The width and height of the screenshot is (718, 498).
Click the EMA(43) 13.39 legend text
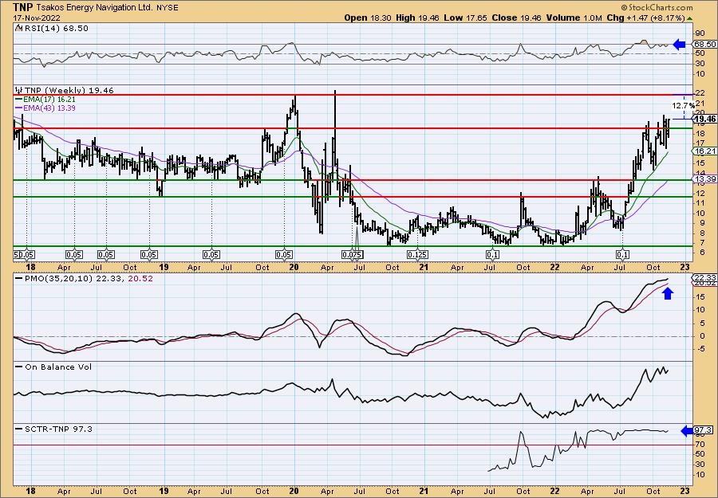pyautogui.click(x=49, y=108)
